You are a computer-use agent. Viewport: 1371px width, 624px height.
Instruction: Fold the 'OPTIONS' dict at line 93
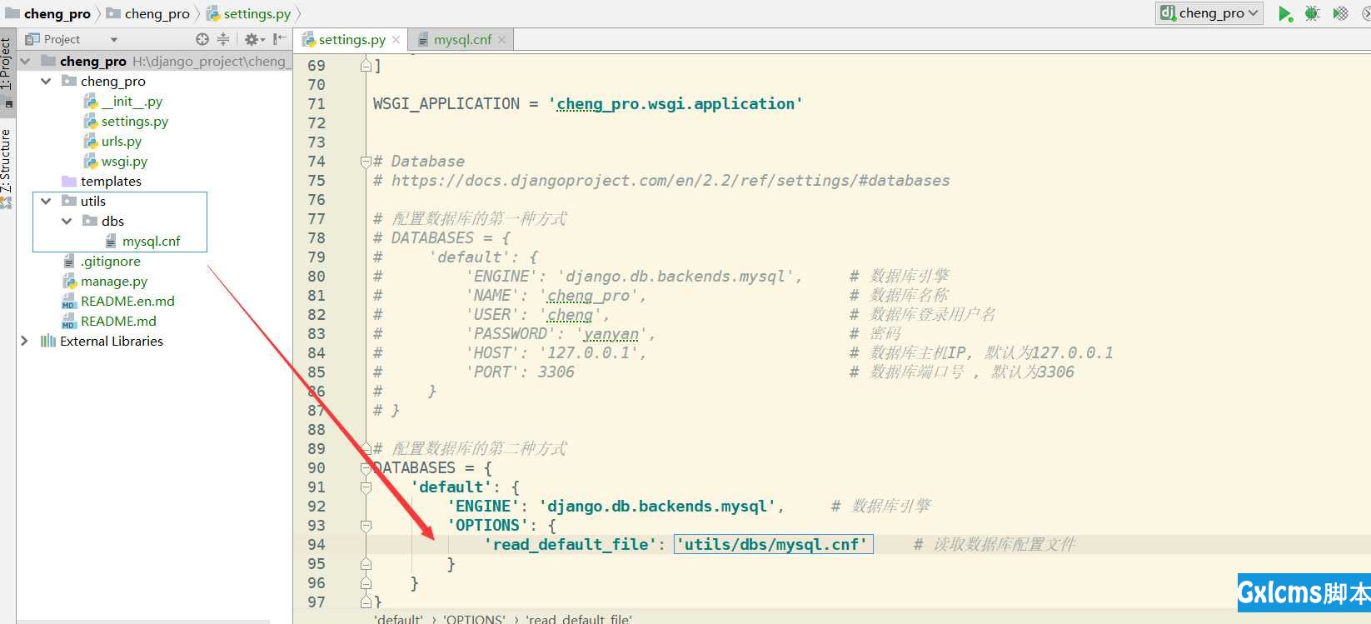[366, 526]
